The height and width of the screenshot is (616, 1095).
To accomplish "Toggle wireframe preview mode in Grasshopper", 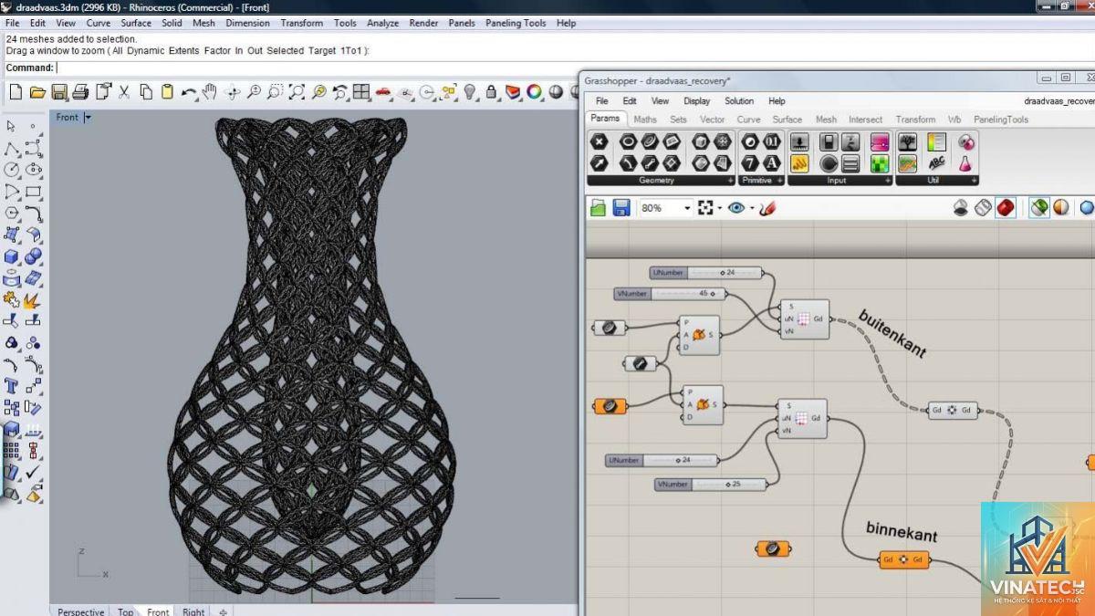I will pos(984,208).
